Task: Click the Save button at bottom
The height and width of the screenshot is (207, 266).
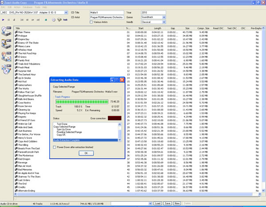Action: [168, 203]
